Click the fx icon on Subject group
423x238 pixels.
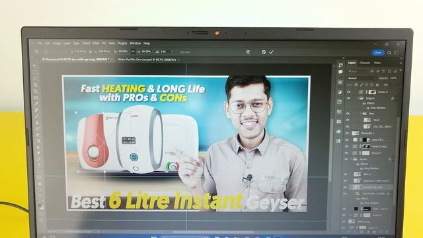(393, 99)
